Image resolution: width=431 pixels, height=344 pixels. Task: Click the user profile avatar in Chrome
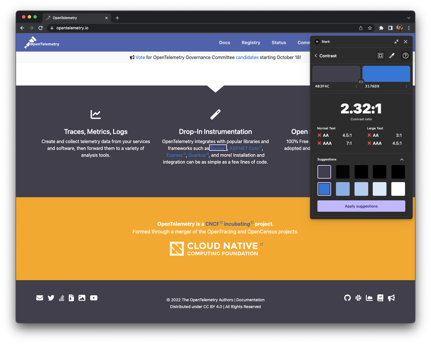pos(400,28)
